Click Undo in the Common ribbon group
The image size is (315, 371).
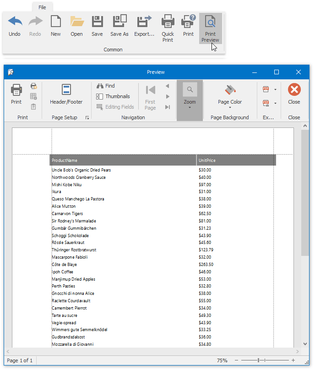click(x=15, y=26)
